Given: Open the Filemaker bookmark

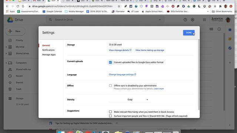Looking at the screenshot, I should [118, 11].
